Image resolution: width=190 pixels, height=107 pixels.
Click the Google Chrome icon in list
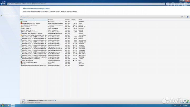tap(21, 27)
